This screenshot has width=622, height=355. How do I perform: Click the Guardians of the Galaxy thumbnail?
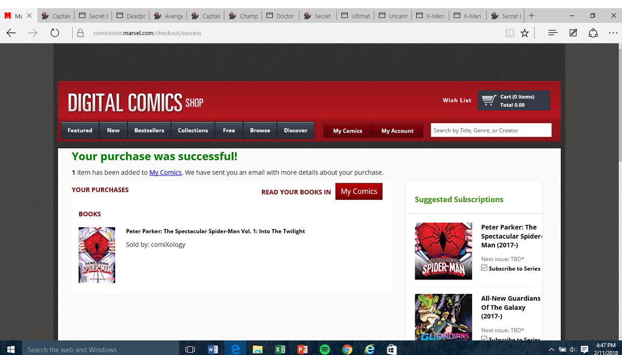point(444,317)
